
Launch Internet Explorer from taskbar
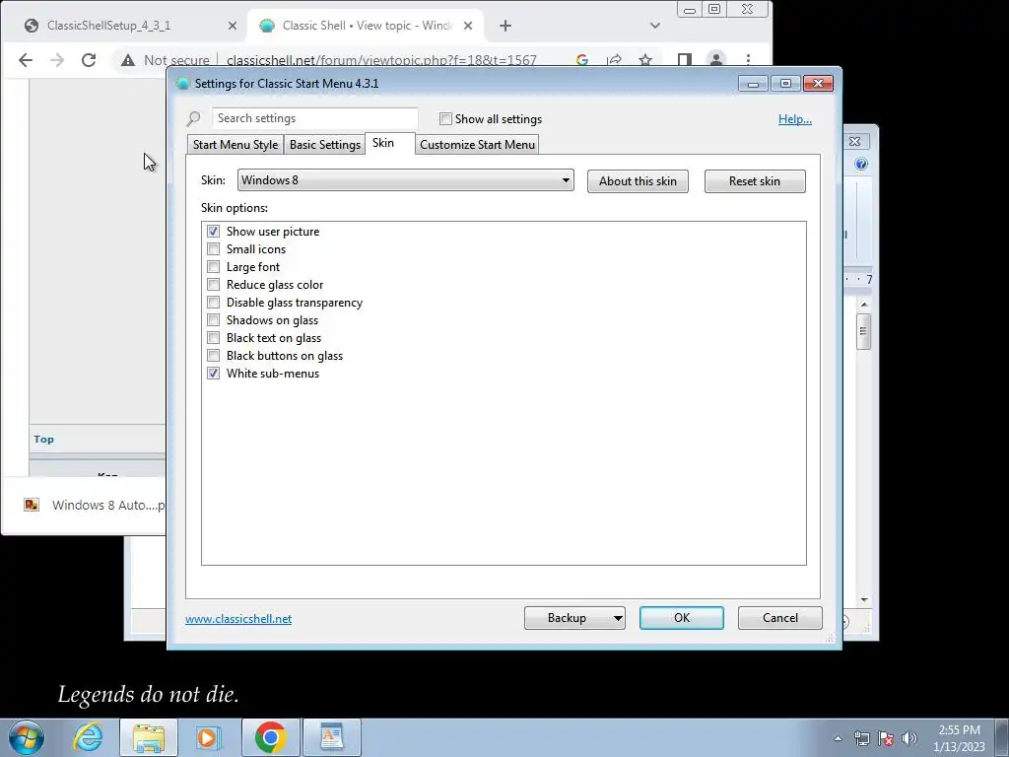(x=88, y=737)
